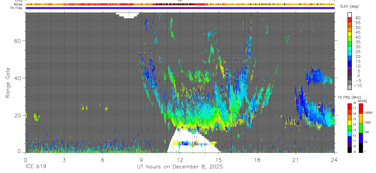The width and height of the screenshot is (376, 173).
Task: Click the x-axis tick label '3'
Action: [64, 160]
